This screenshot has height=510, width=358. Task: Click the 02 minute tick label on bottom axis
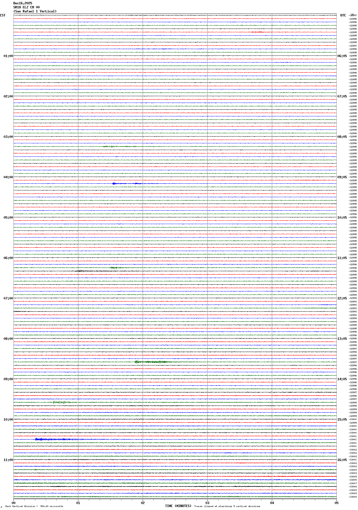(x=143, y=503)
